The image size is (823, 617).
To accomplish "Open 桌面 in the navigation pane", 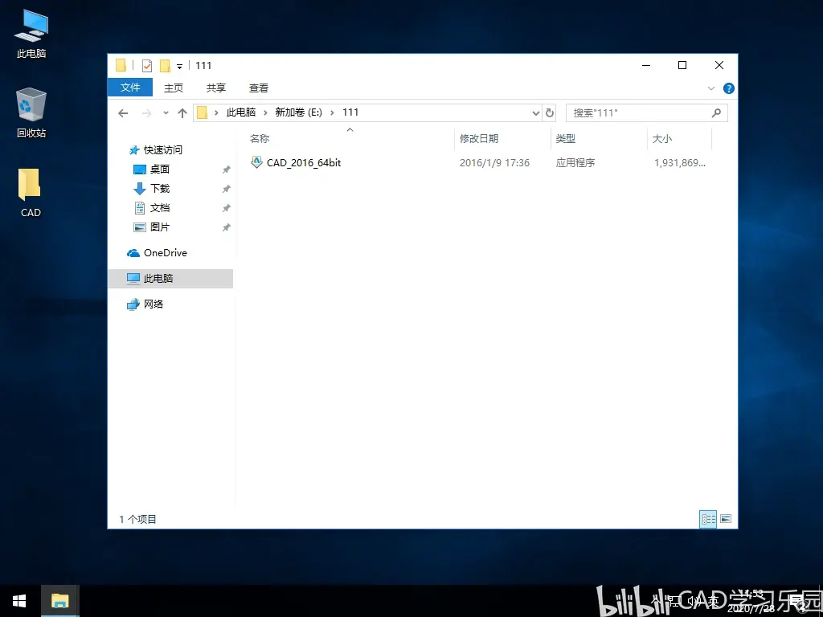I will tap(160, 169).
